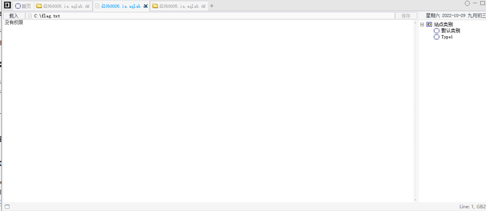Image resolution: width=486 pixels, height=211 pixels.
Task: Click the 默认类别 node icon
Action: [x=436, y=31]
